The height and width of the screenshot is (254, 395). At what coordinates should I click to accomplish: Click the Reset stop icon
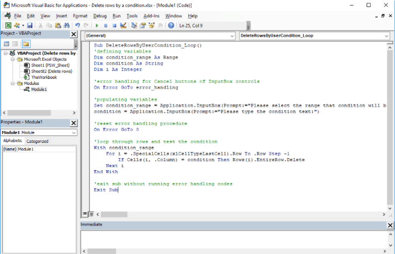point(114,25)
